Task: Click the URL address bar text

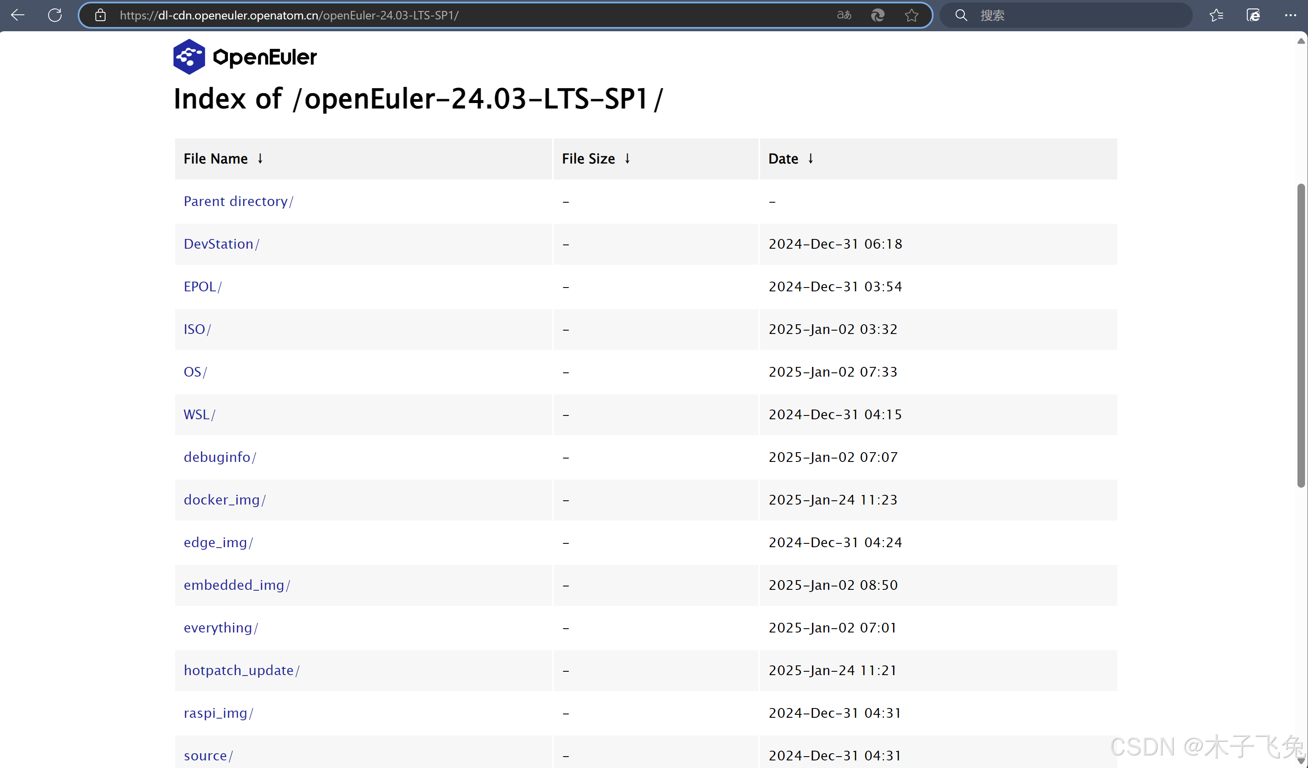Action: [x=289, y=15]
